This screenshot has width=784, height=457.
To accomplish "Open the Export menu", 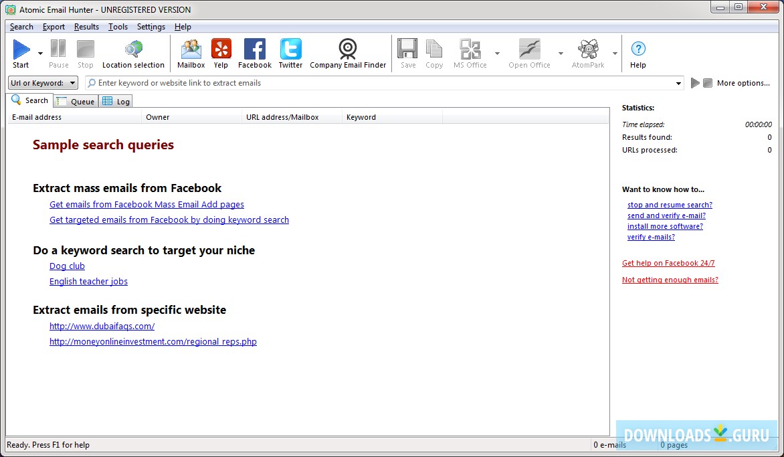I will (x=54, y=27).
